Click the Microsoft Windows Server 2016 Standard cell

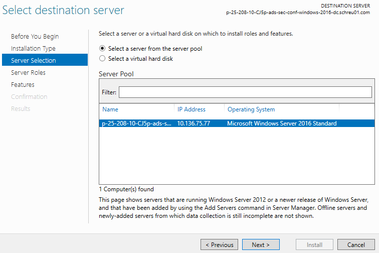pos(281,123)
